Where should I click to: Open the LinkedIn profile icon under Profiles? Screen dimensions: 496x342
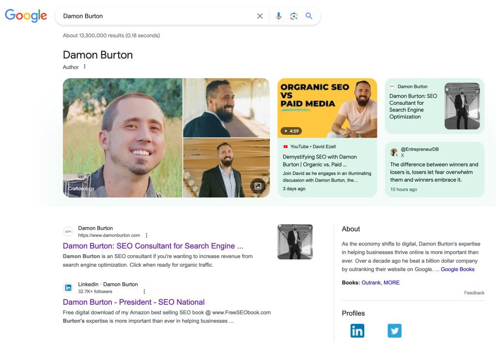click(357, 330)
